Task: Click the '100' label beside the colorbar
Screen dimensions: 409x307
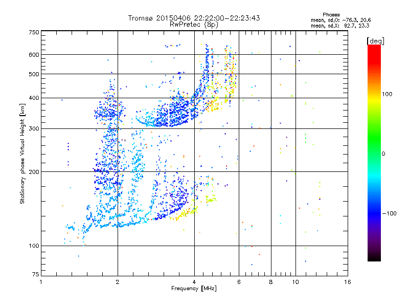Action: (387, 94)
